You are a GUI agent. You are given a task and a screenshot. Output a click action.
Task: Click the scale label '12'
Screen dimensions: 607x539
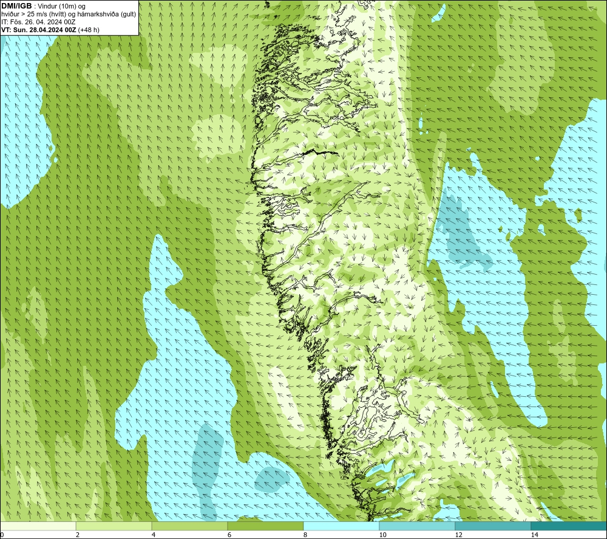pyautogui.click(x=459, y=535)
